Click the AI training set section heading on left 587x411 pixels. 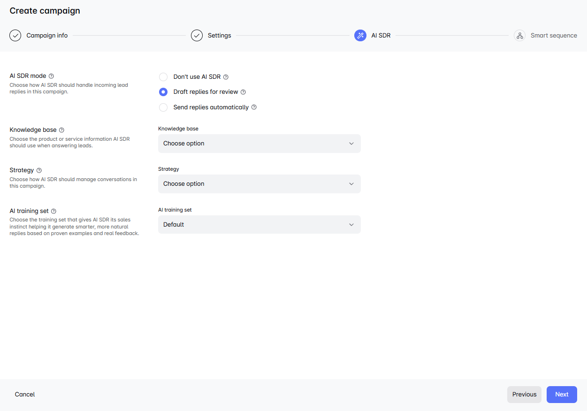[x=29, y=211]
